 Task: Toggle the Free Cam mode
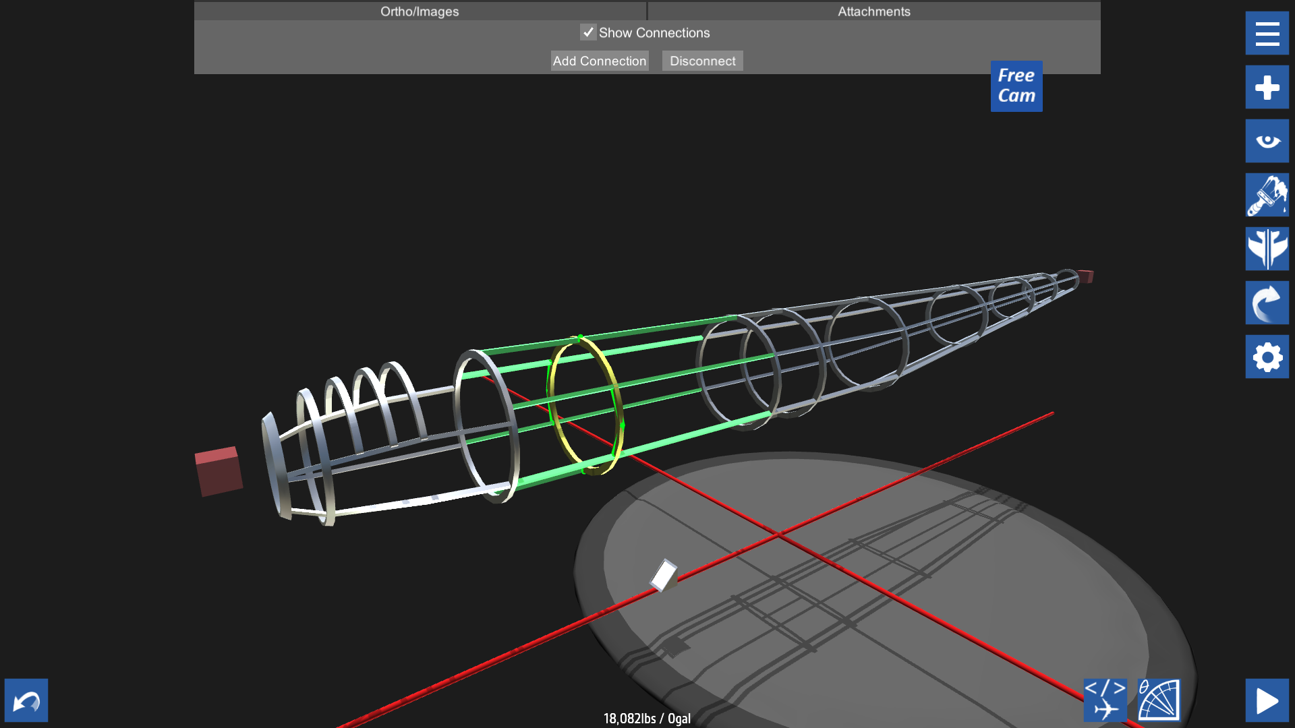coord(1016,86)
